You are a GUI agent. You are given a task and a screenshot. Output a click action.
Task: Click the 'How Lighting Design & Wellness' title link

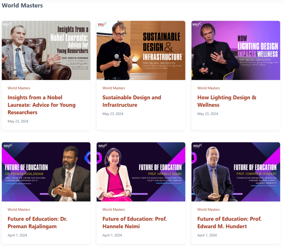pyautogui.click(x=227, y=101)
